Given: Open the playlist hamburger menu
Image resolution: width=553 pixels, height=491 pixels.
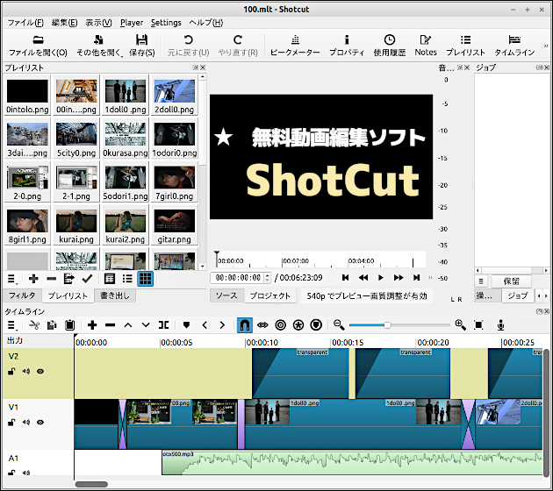Looking at the screenshot, I should [12, 279].
